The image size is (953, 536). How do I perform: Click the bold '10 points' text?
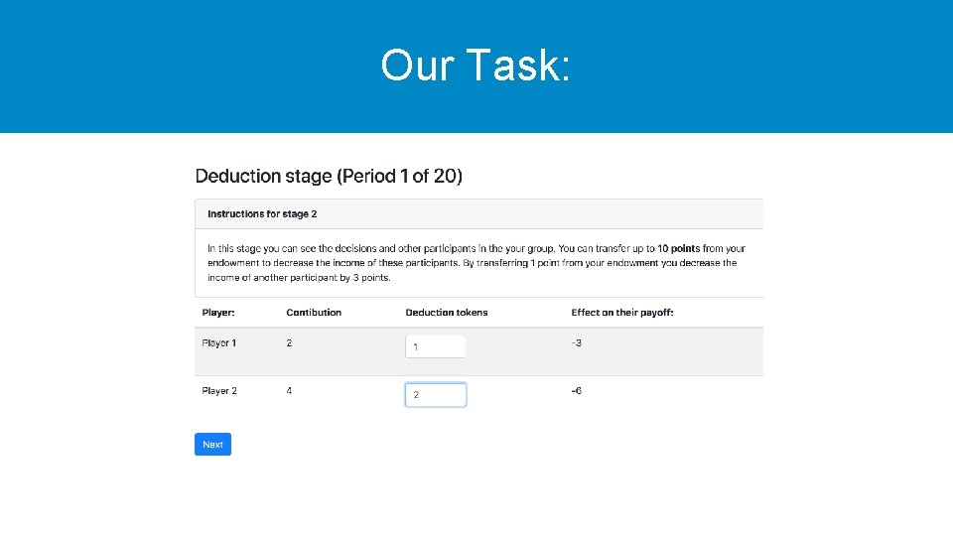click(677, 248)
